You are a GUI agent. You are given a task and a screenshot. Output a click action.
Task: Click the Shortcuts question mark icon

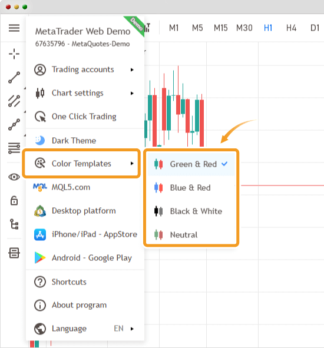point(40,282)
